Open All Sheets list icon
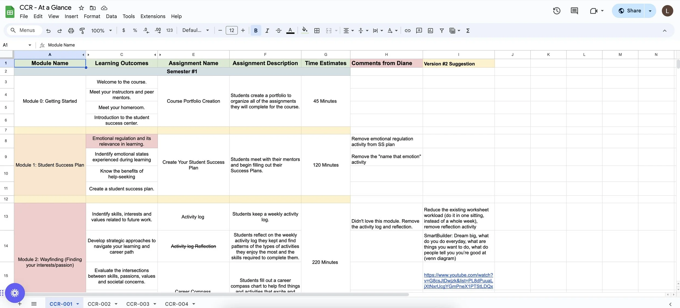Viewport: 680px width, 308px height. pos(34,304)
